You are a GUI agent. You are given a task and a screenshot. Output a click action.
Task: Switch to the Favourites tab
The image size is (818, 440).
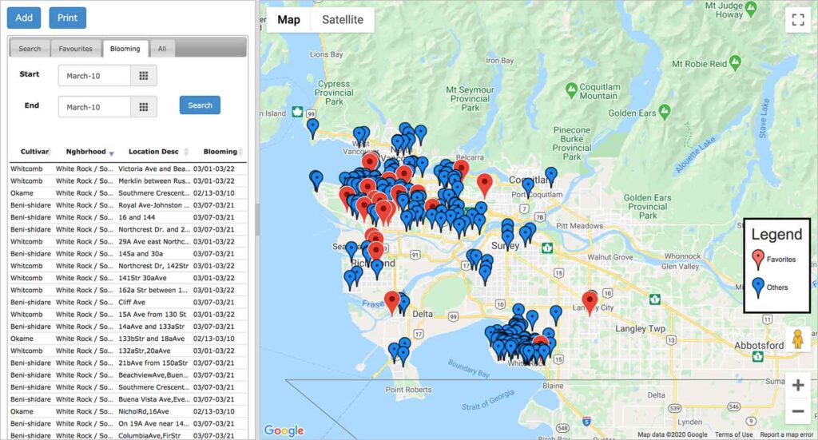pos(75,49)
